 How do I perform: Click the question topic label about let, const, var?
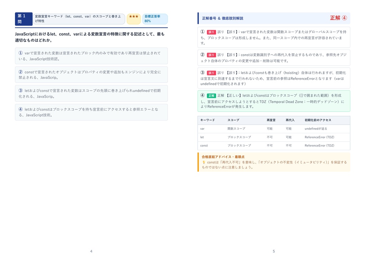(79, 19)
